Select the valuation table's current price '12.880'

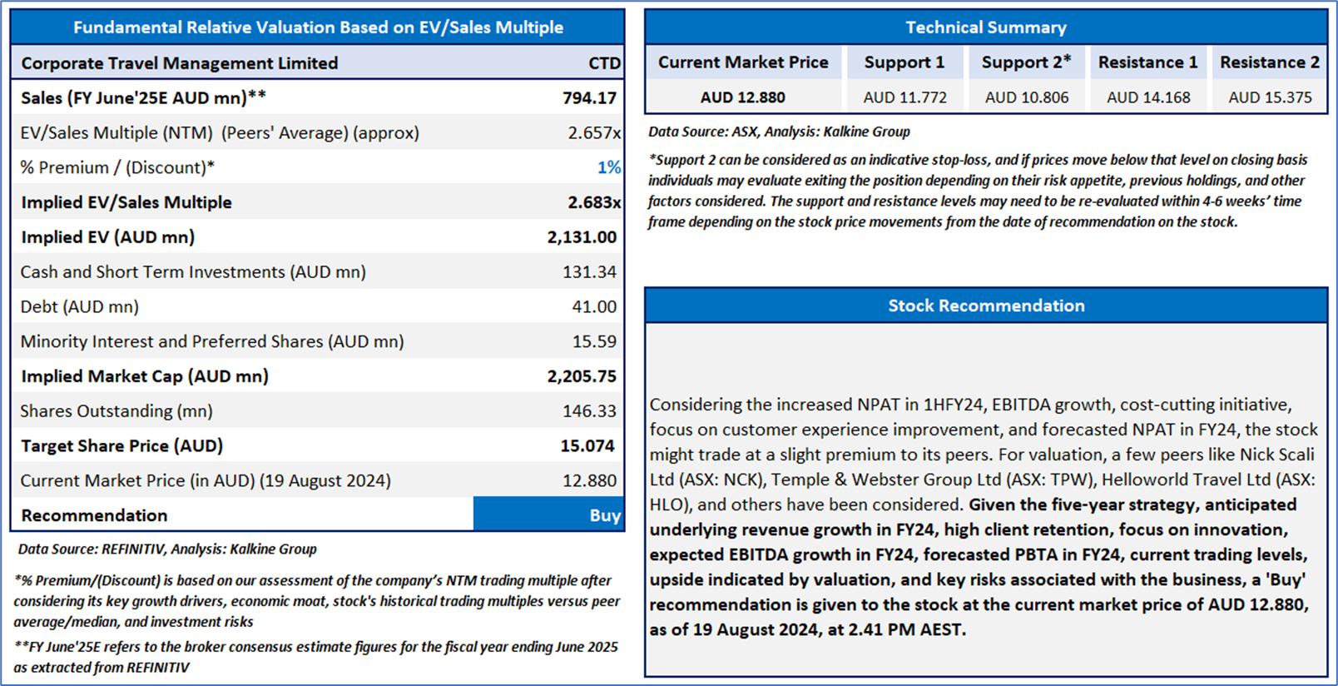[589, 481]
